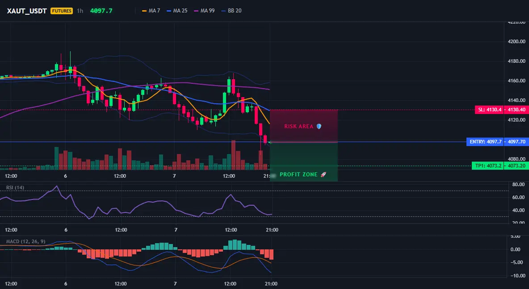Screen dimensions: 529x289
Task: Click the 4140.00 price axis label
Action: pos(517,100)
